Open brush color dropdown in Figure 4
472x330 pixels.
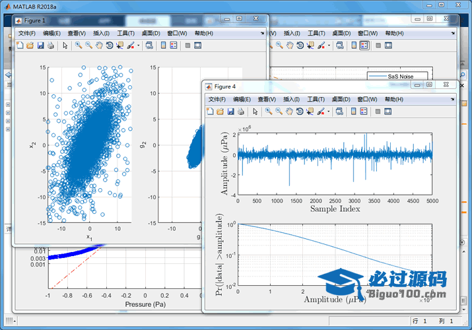(328, 112)
